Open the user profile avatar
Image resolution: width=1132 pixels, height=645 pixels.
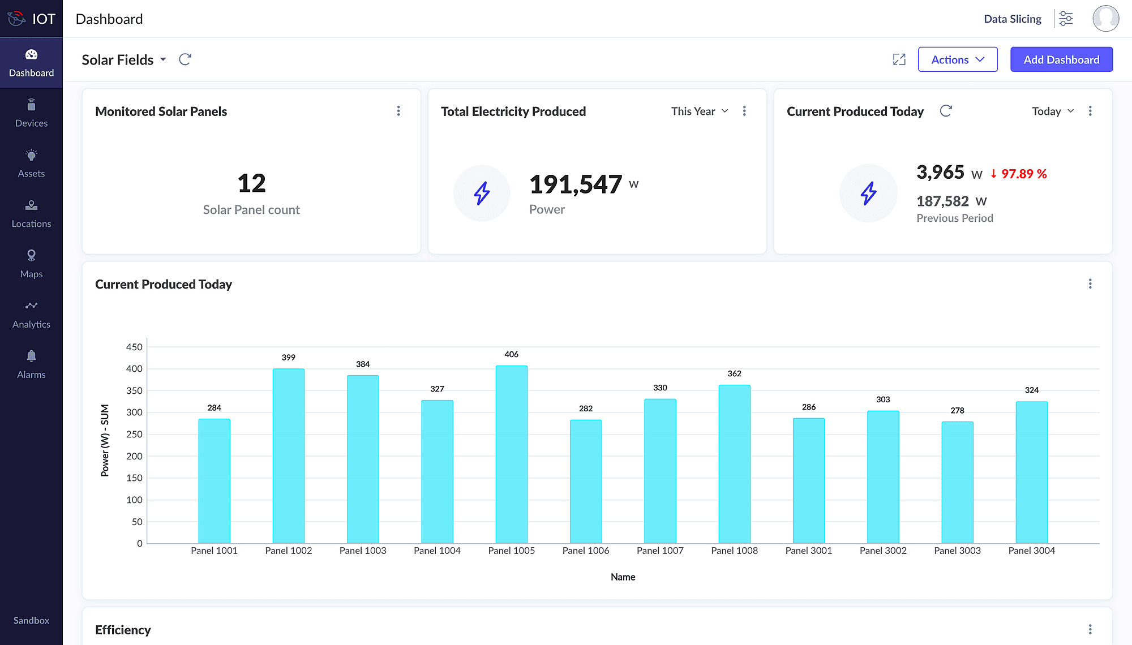(x=1105, y=19)
